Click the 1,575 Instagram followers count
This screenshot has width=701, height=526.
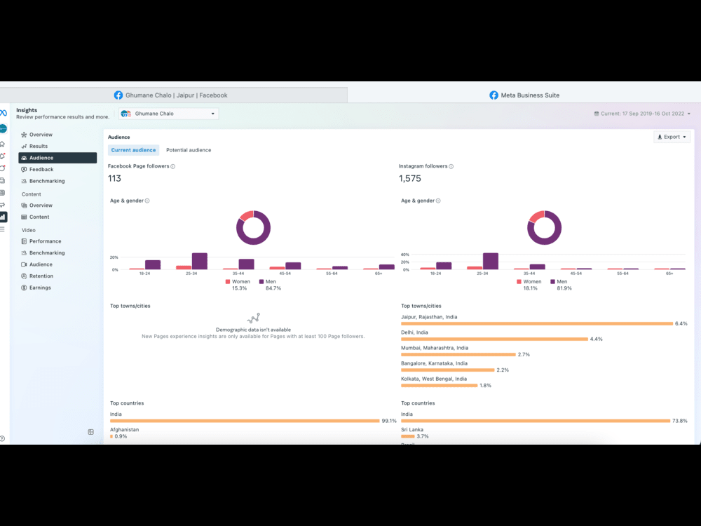point(410,178)
